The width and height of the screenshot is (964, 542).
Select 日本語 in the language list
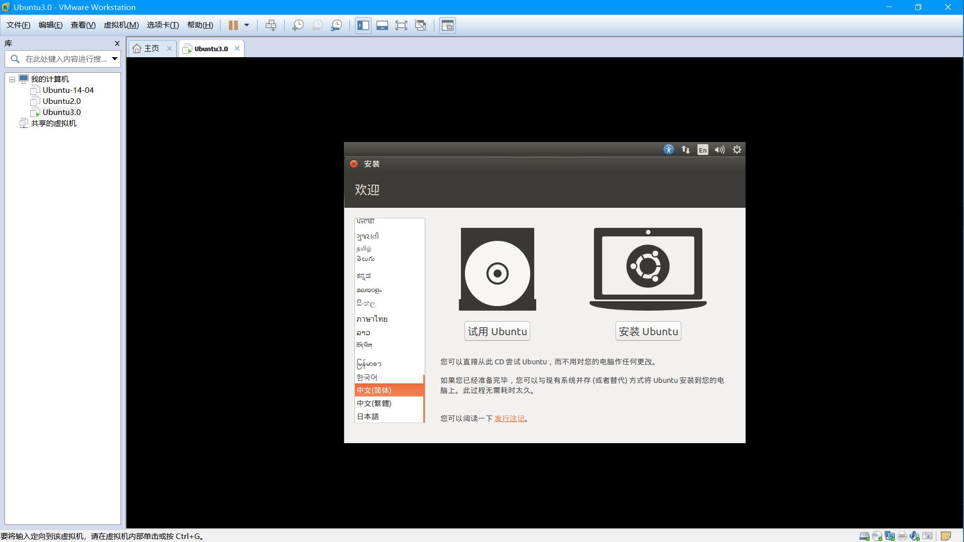368,417
